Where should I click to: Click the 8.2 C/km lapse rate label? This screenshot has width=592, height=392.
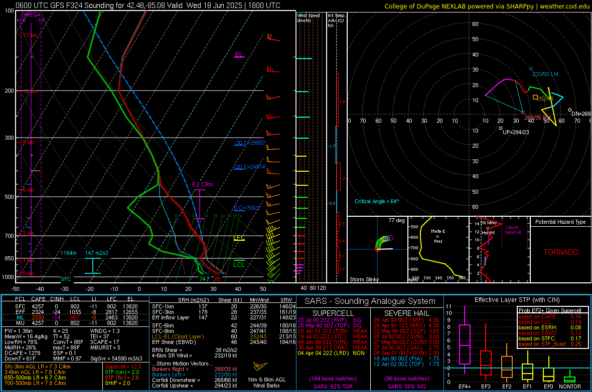pos(202,184)
